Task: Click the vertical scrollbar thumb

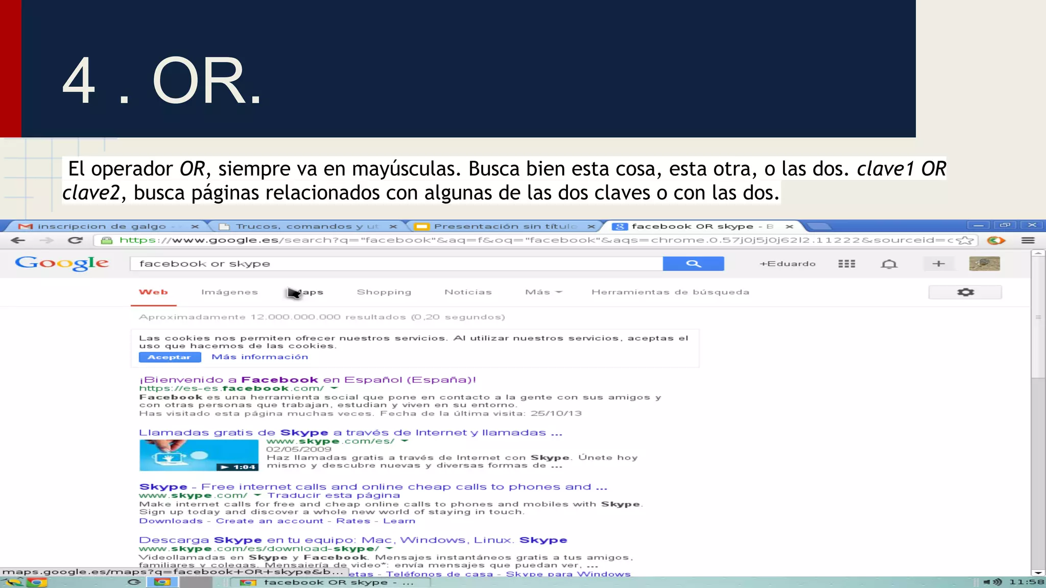Action: coord(1038,316)
